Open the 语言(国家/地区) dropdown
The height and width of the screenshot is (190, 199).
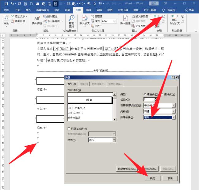[174, 105]
